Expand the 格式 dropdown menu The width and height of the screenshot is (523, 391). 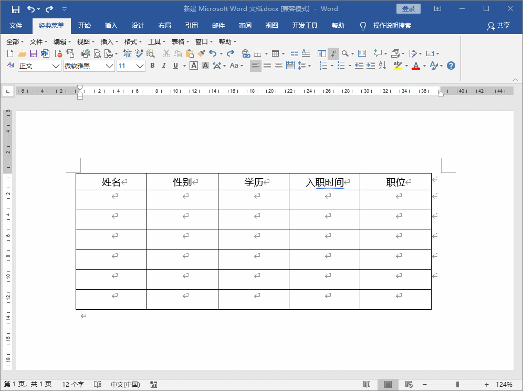pyautogui.click(x=133, y=41)
